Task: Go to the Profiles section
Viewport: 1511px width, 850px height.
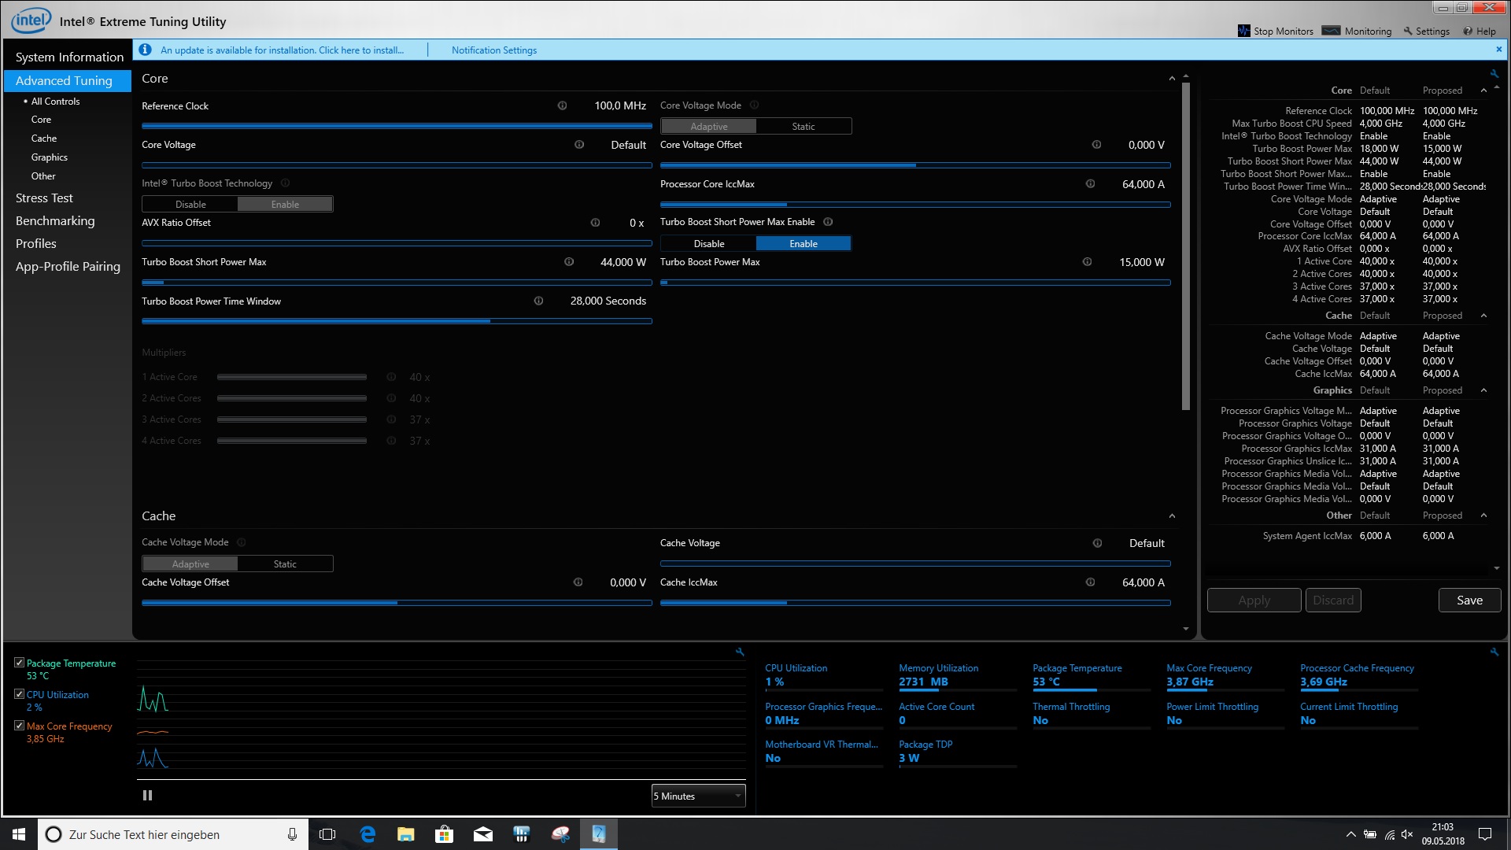Action: pos(36,244)
